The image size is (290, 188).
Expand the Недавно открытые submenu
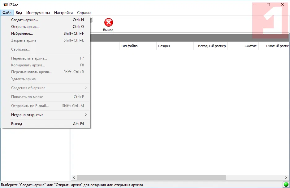click(x=45, y=115)
